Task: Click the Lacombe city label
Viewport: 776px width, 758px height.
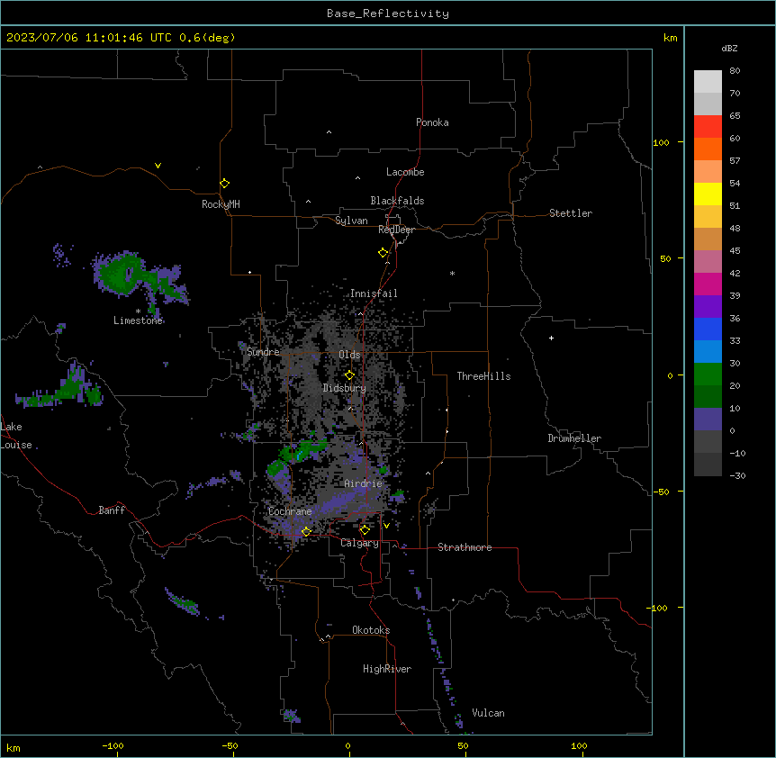Action: pyautogui.click(x=405, y=172)
